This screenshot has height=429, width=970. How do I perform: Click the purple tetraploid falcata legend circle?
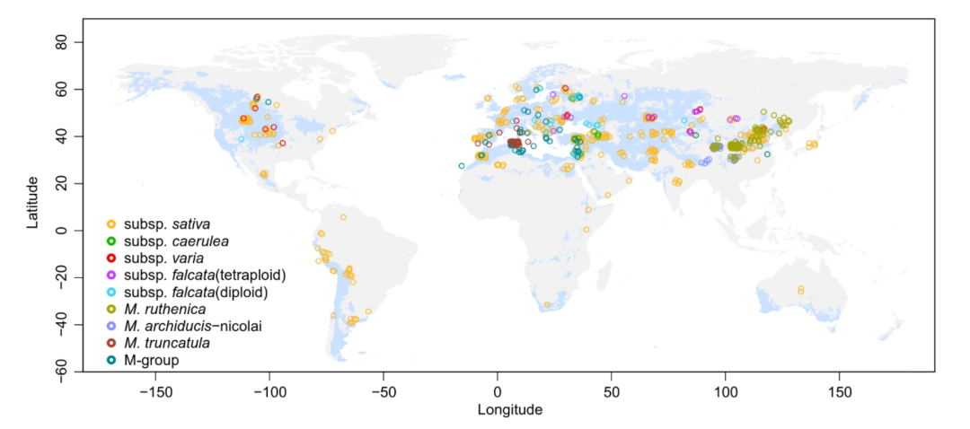click(x=111, y=275)
